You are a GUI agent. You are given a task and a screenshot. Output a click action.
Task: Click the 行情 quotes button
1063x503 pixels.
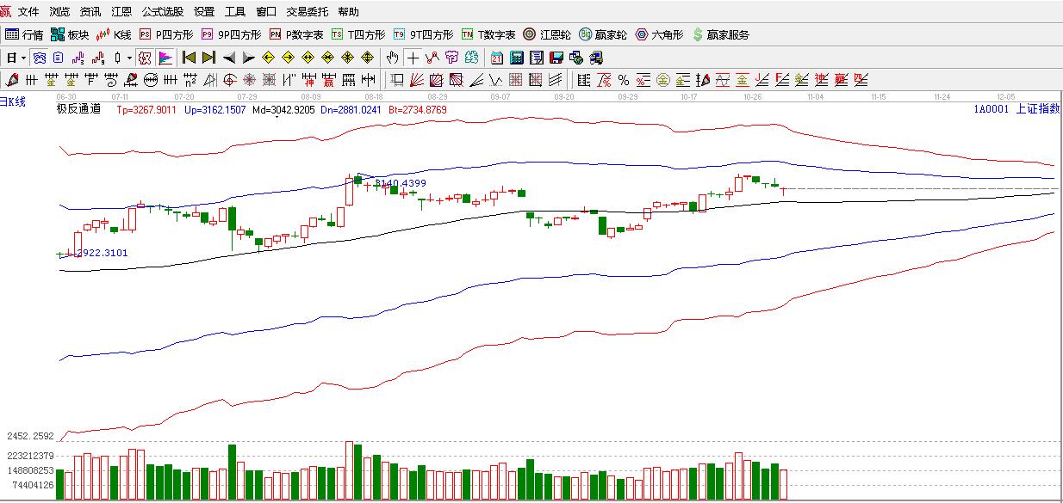(x=24, y=35)
